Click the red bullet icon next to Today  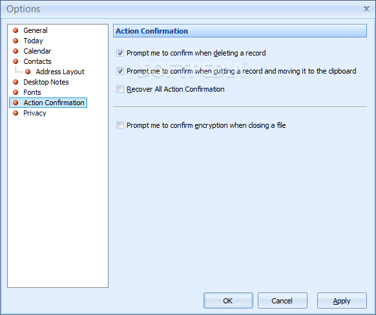point(16,41)
